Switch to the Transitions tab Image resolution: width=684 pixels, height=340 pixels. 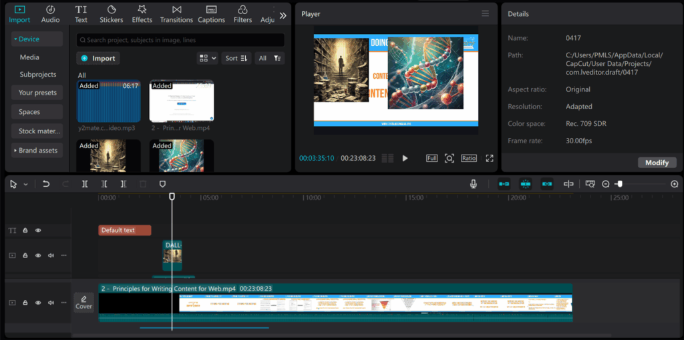pos(176,13)
